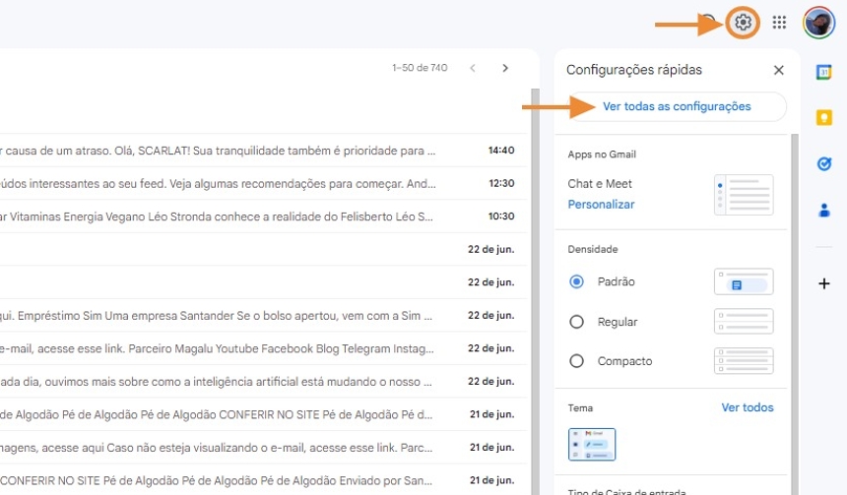Select the Padrão density option

[577, 281]
